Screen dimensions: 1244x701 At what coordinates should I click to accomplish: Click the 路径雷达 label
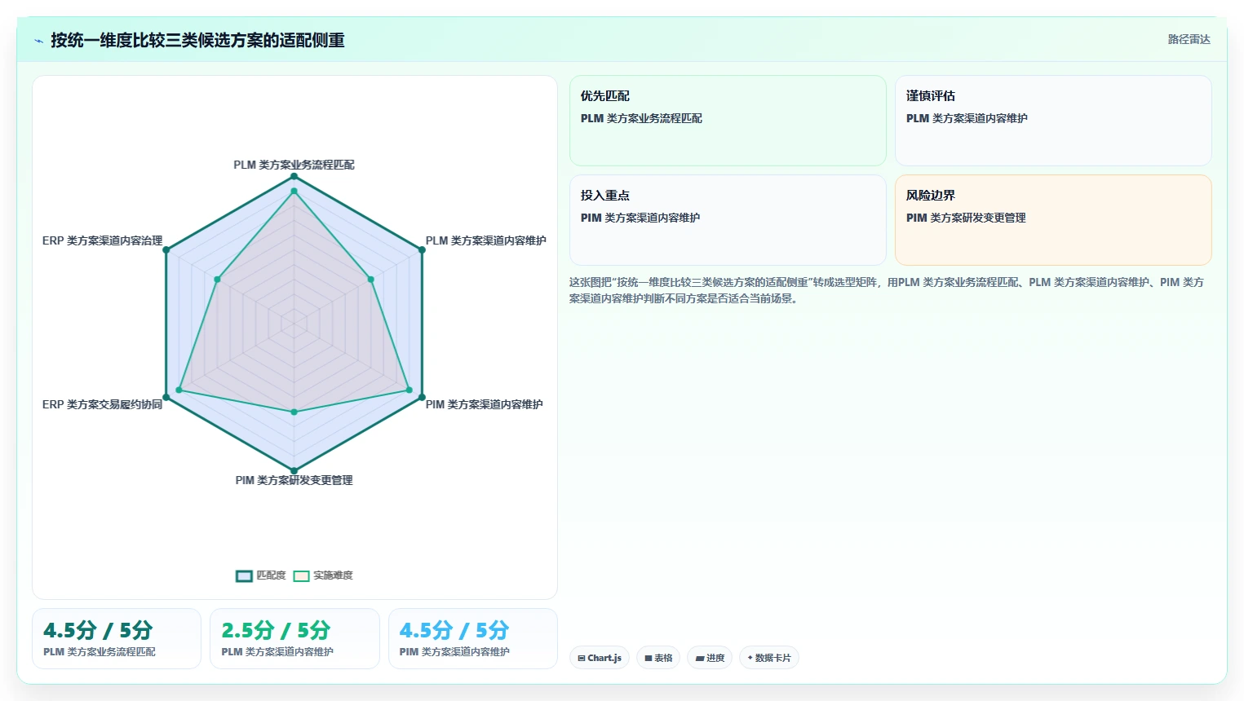click(1189, 39)
